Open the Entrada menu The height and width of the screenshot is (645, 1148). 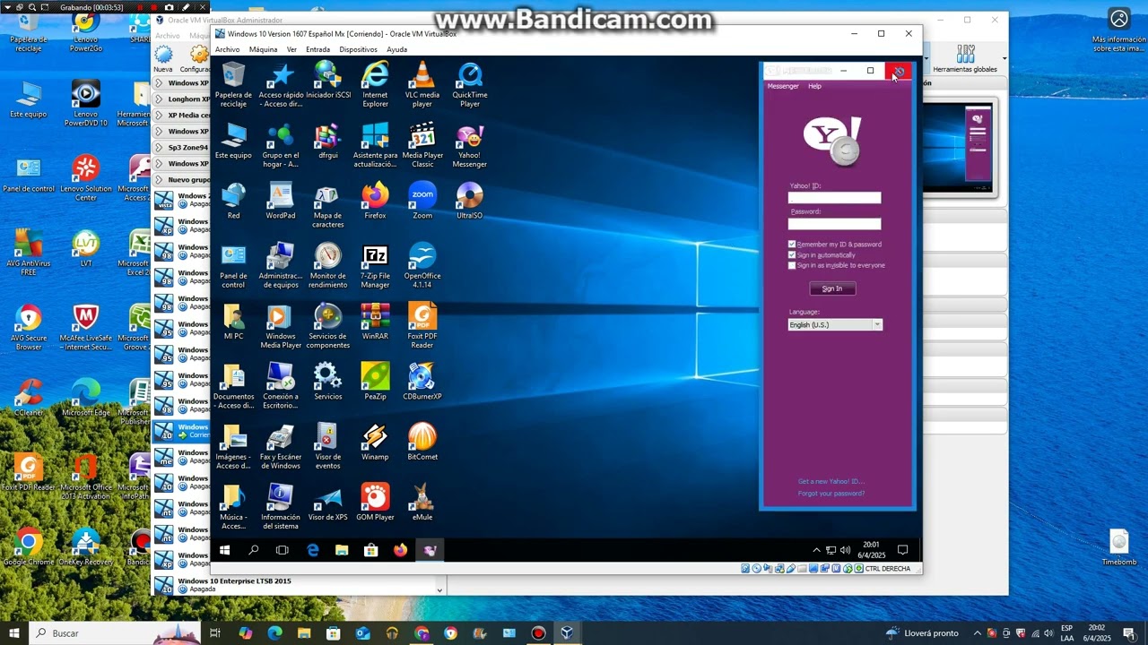pyautogui.click(x=317, y=49)
